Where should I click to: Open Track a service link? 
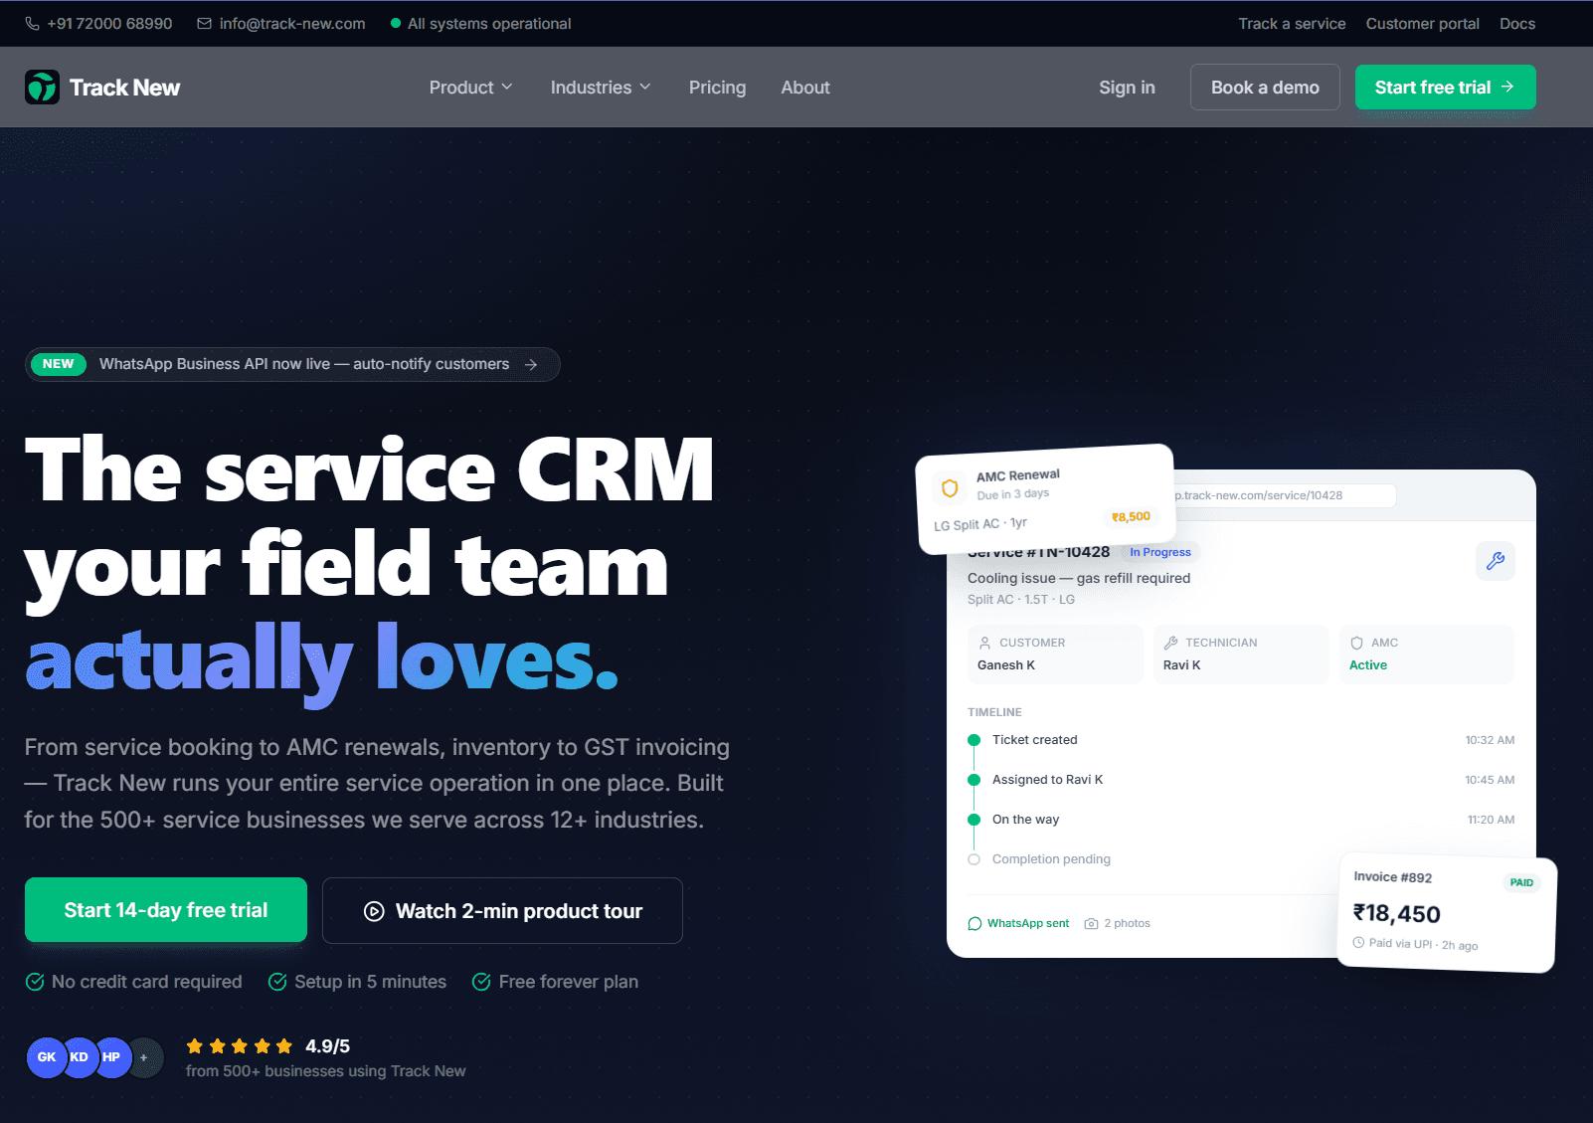coord(1292,24)
